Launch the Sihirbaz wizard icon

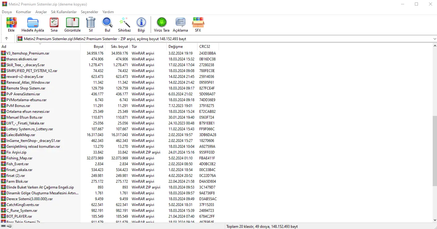click(x=124, y=22)
